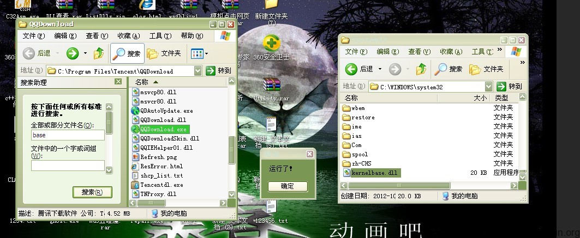Open address dropdown in system32 window
Image resolution: width=580 pixels, height=238 pixels.
click(x=489, y=87)
